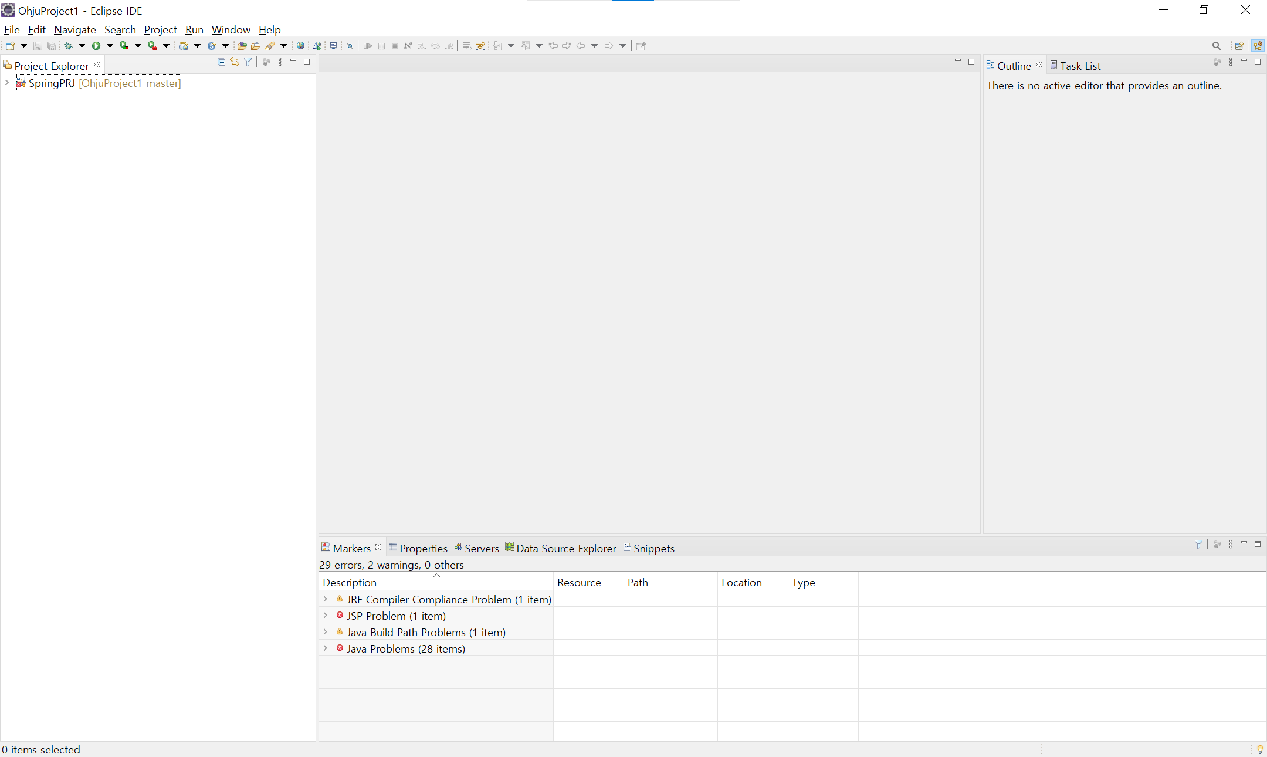This screenshot has height=757, width=1267.
Task: Click the Save icon in toolbar
Action: pos(38,46)
